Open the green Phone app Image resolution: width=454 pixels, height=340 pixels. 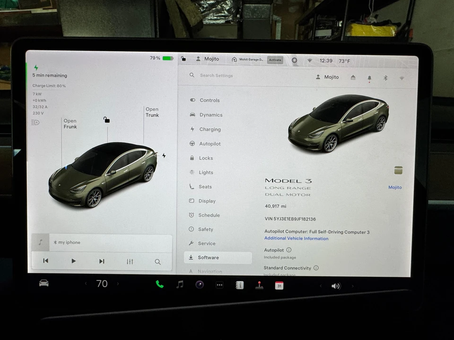tap(159, 284)
